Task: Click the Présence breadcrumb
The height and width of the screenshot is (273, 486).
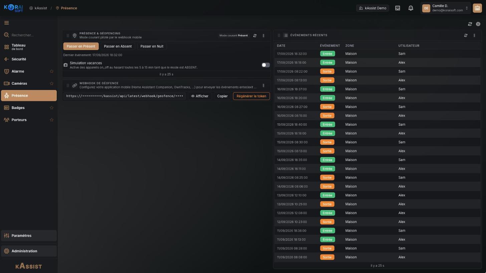Action: point(66,8)
